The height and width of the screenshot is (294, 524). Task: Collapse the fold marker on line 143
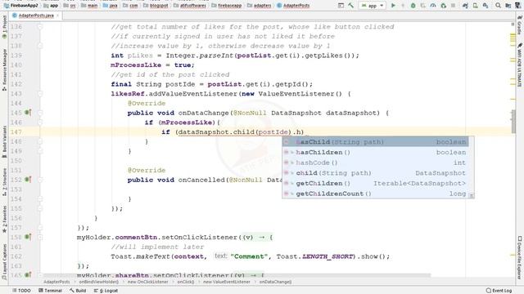coord(40,94)
